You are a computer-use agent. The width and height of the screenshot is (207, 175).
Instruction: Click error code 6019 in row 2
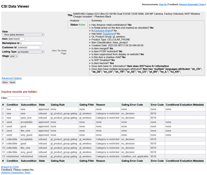point(157,113)
